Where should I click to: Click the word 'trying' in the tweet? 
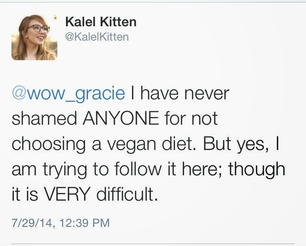click(x=60, y=170)
